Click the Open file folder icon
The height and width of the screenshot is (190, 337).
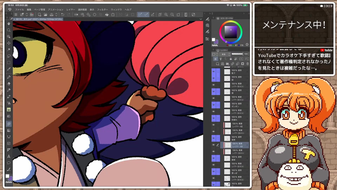[x=45, y=14]
